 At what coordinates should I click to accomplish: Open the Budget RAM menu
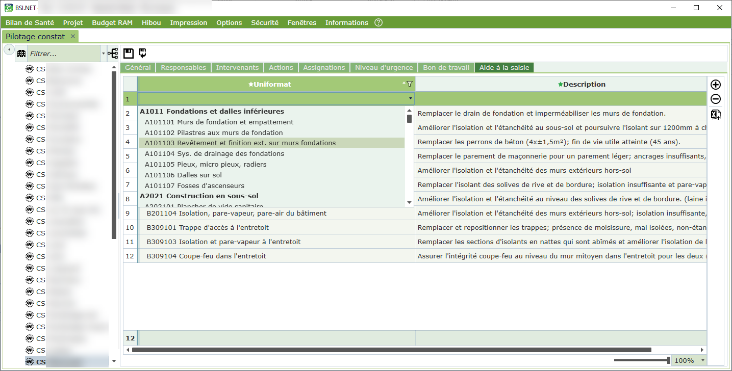(x=112, y=22)
